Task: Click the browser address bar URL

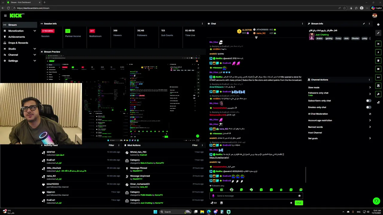Action: tap(33, 8)
